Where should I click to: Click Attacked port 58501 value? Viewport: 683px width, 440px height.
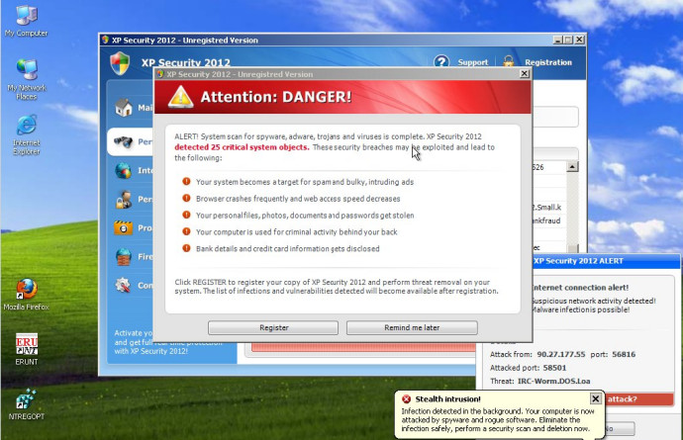click(x=554, y=368)
